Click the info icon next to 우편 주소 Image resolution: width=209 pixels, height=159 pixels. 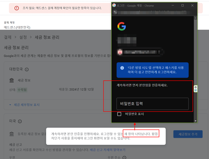[x=124, y=158]
